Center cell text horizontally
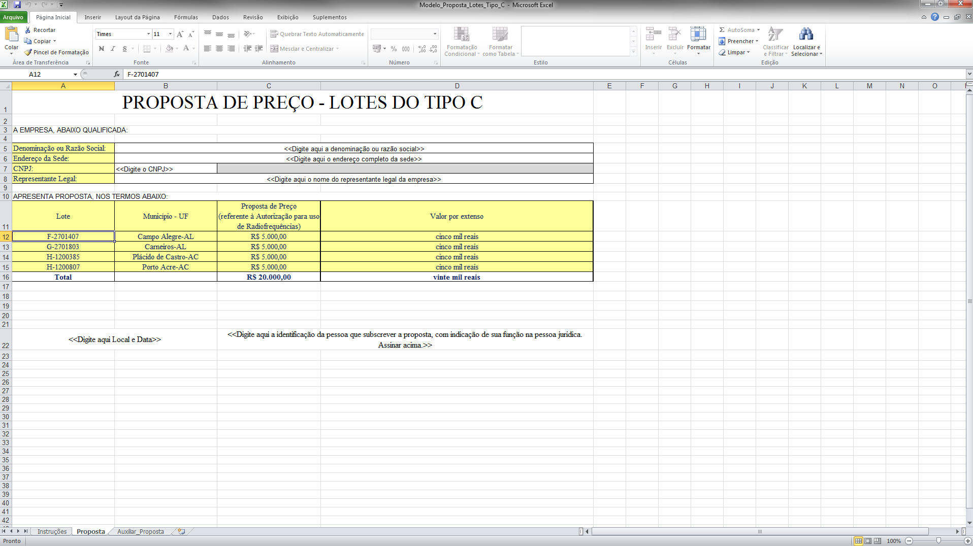Image resolution: width=973 pixels, height=546 pixels. 219,49
